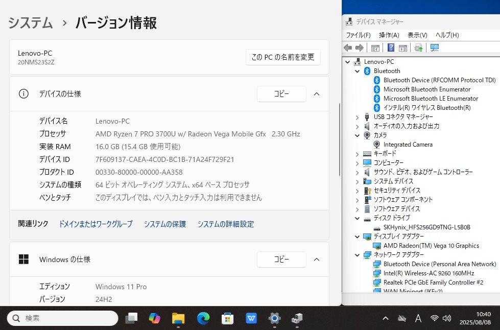Open Copilot from the taskbar
The height and width of the screenshot is (330, 500).
click(x=154, y=318)
